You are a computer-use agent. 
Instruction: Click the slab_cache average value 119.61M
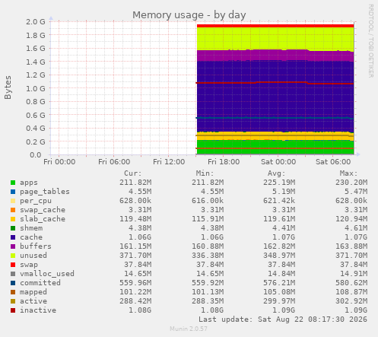pos(279,219)
